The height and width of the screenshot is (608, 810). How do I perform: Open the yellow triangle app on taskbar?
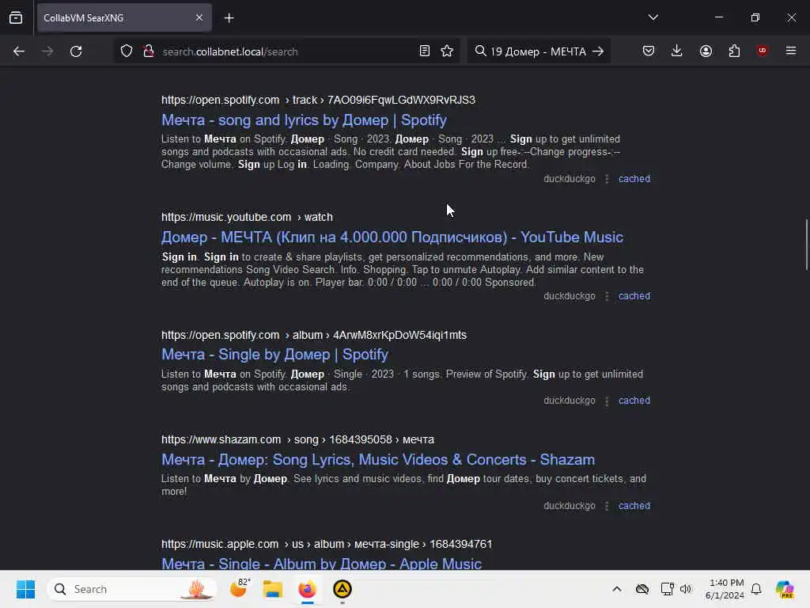point(342,589)
